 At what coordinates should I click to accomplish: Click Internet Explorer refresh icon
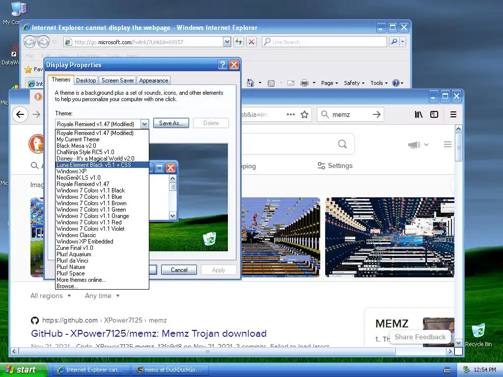coord(239,42)
